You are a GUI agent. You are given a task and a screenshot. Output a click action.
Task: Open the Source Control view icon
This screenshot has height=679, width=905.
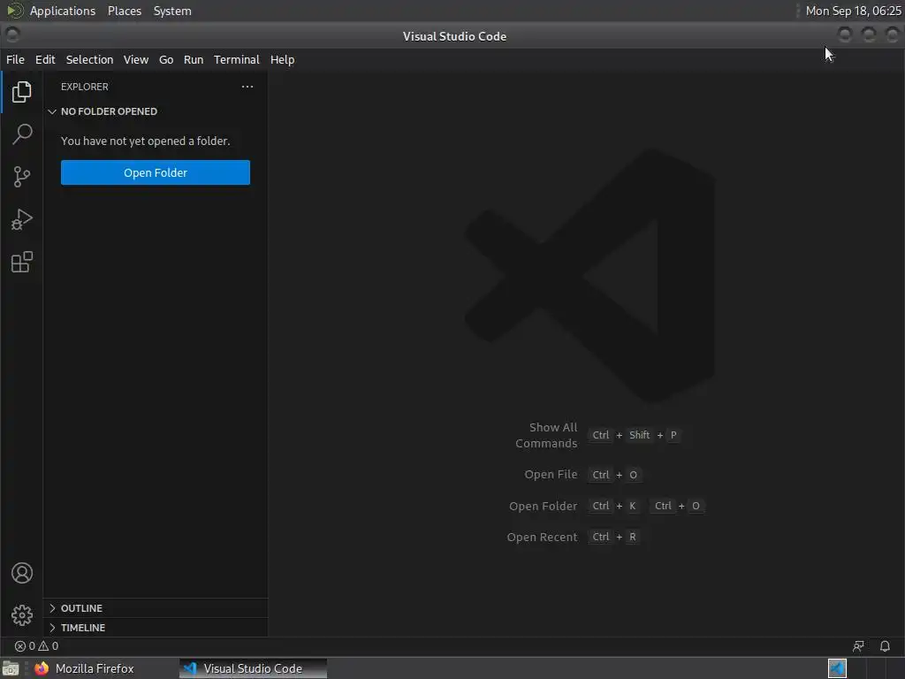21,177
